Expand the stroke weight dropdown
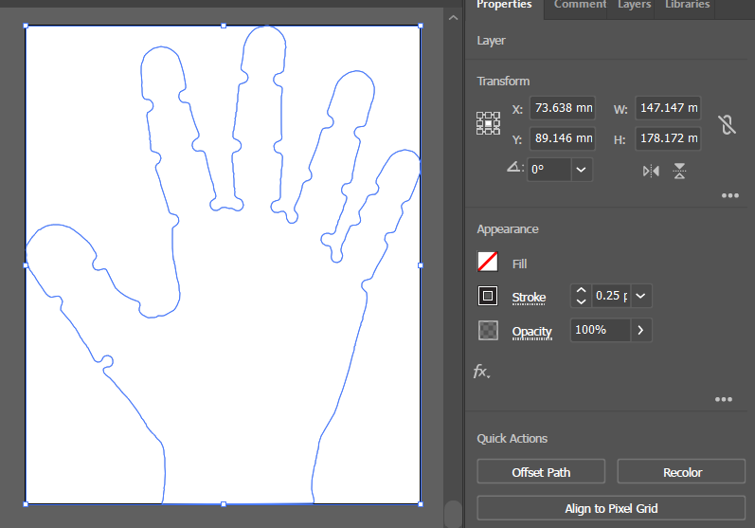The width and height of the screenshot is (755, 528). [x=641, y=296]
